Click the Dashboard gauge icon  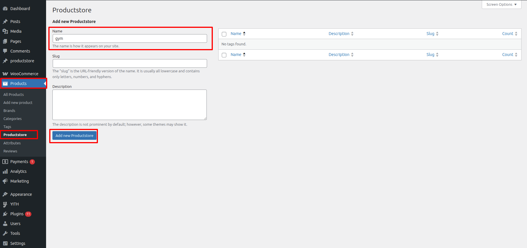pyautogui.click(x=5, y=9)
